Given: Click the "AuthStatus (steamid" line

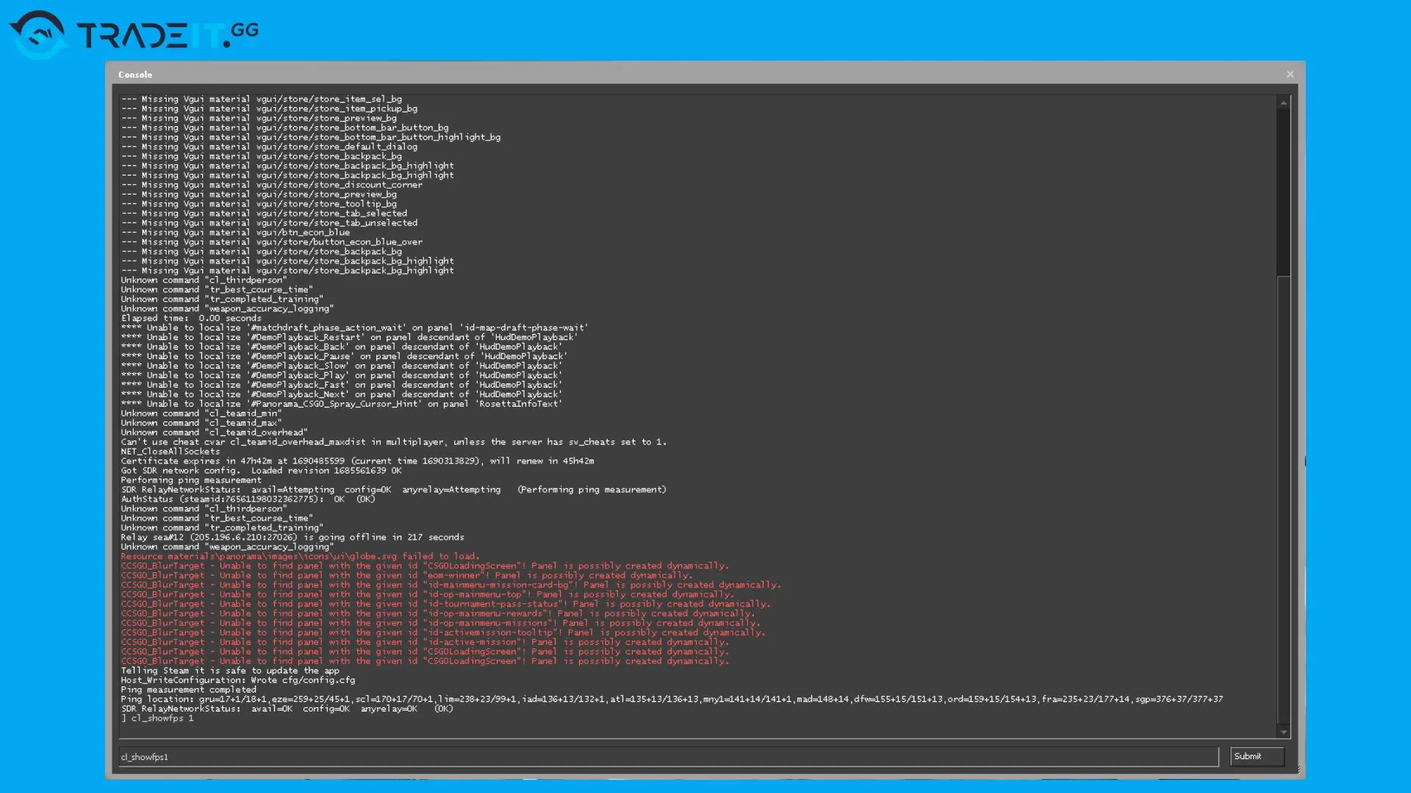Looking at the screenshot, I should coord(248,499).
